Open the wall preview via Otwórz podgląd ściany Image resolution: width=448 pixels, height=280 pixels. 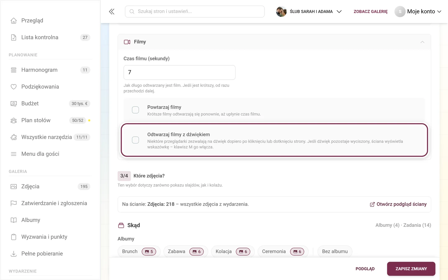(x=398, y=204)
